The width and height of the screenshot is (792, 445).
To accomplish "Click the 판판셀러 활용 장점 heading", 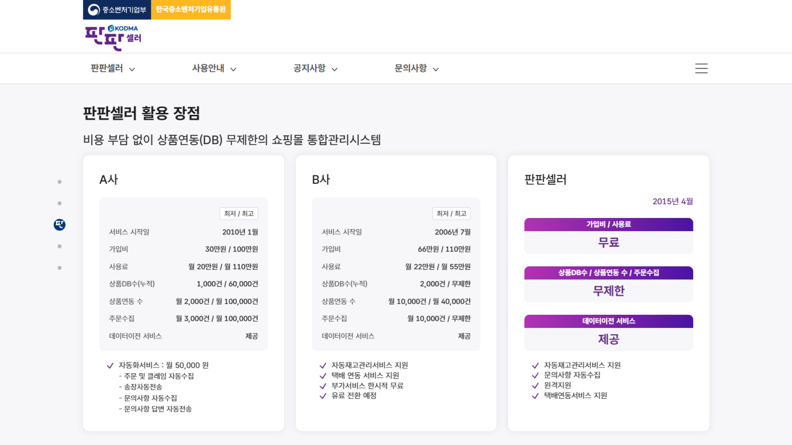I will tap(141, 113).
